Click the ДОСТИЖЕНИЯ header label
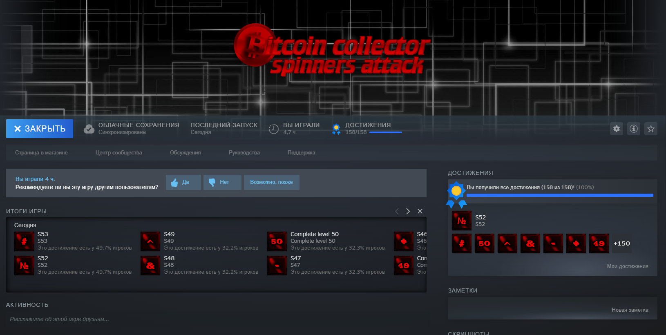Screen dimensions: 666x335 (368, 125)
